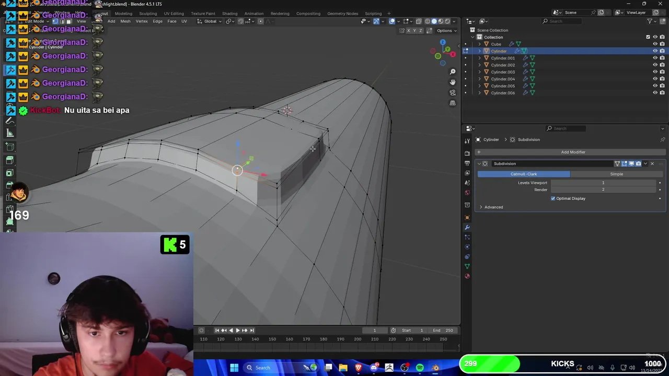Select wireframe viewport shading
This screenshot has height=376, width=669.
pyautogui.click(x=428, y=21)
